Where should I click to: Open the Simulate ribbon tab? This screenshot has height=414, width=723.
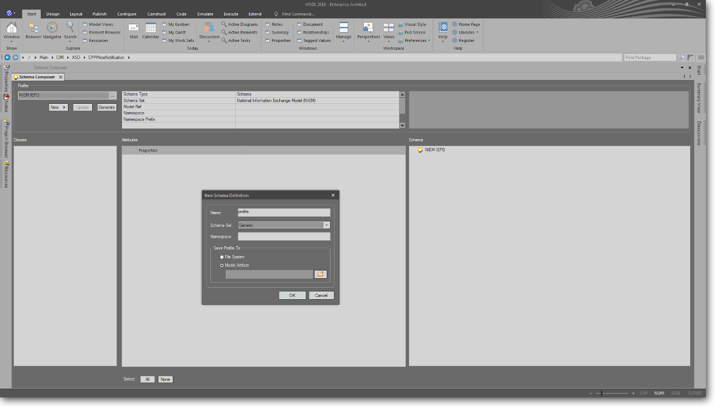(x=205, y=14)
